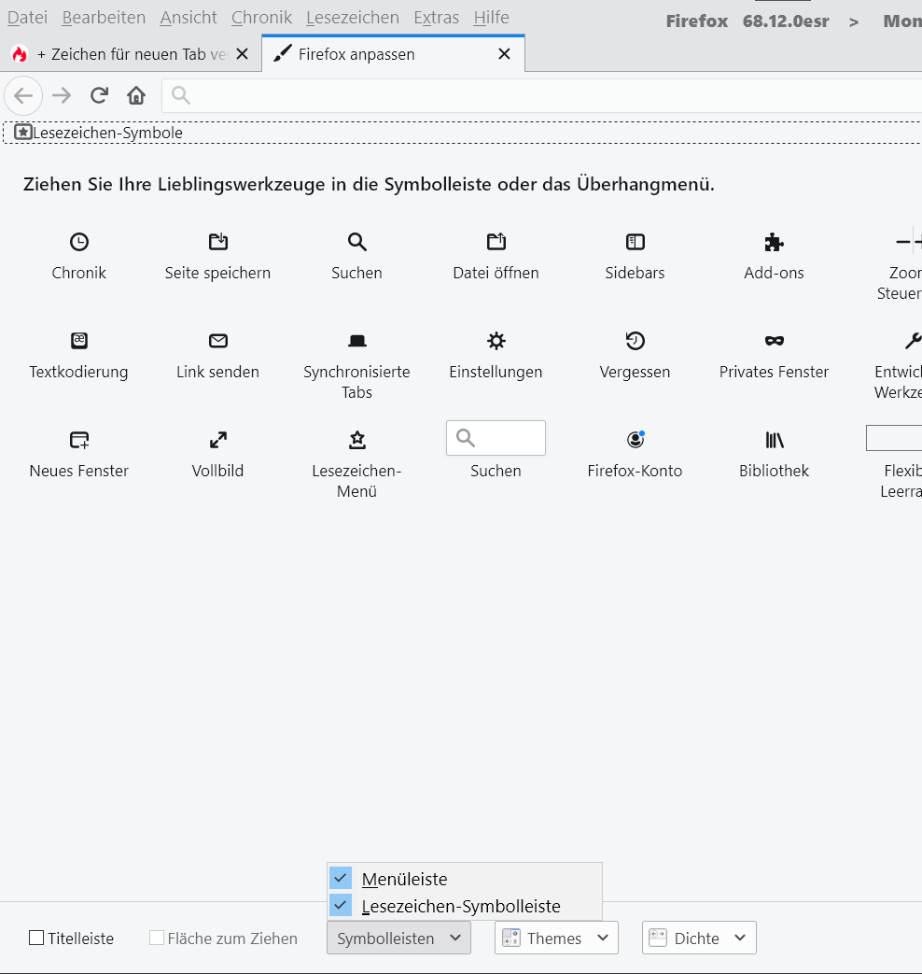Image resolution: width=922 pixels, height=974 pixels.
Task: Select the Vergessen icon
Action: [636, 341]
